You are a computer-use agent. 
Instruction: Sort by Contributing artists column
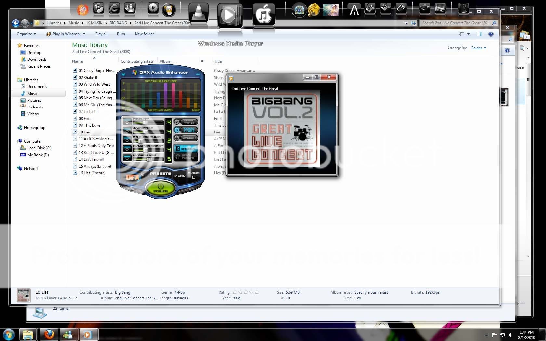pos(137,61)
